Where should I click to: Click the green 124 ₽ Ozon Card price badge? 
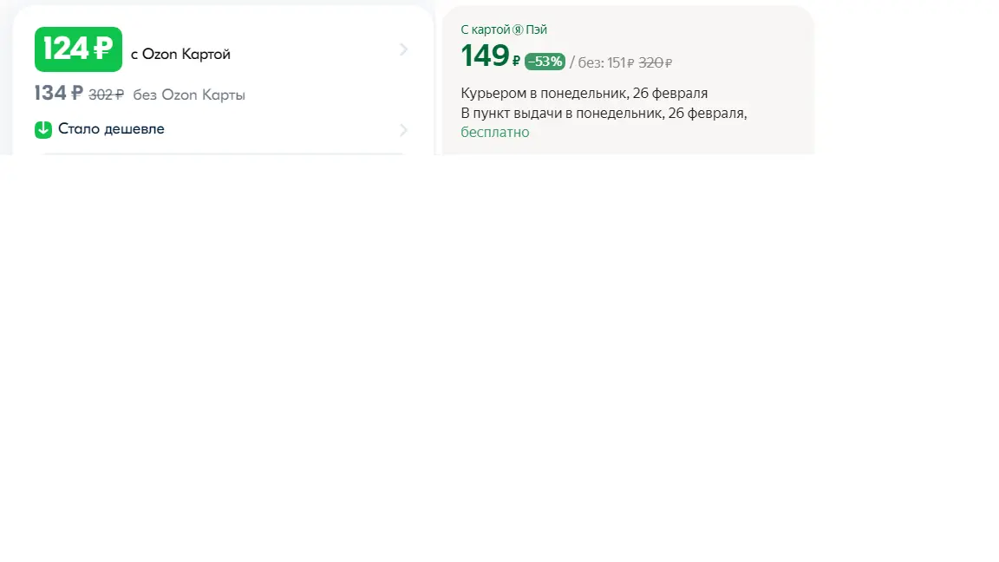point(78,49)
